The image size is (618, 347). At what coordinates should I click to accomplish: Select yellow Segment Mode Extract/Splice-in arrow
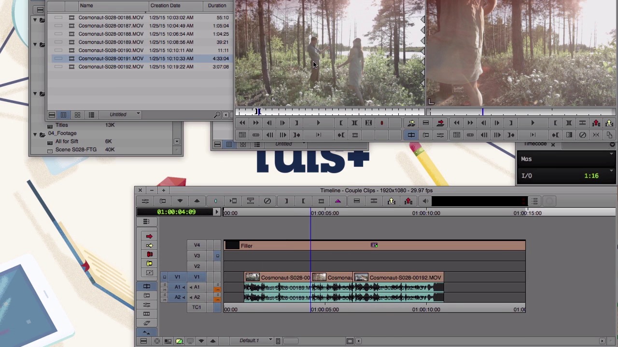(x=149, y=245)
